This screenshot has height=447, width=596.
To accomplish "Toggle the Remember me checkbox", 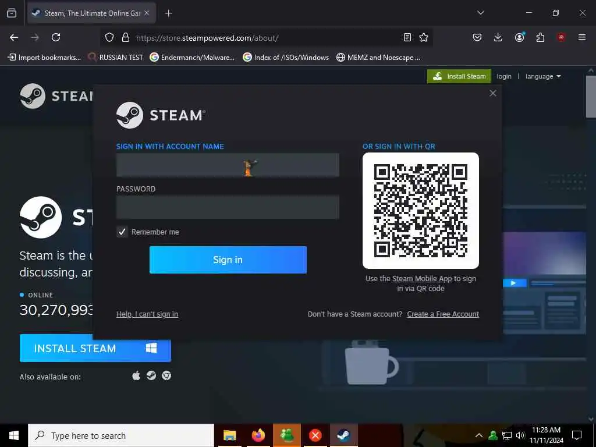I will coord(122,232).
